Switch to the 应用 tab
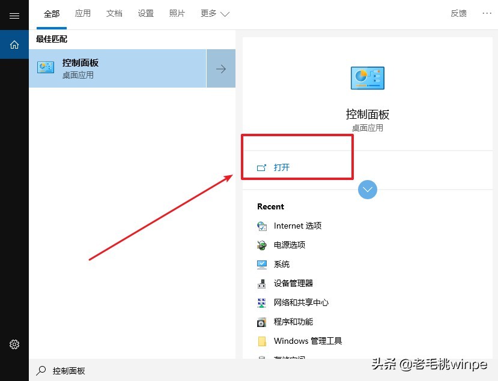Viewport: 498px width, 381px height. tap(83, 13)
